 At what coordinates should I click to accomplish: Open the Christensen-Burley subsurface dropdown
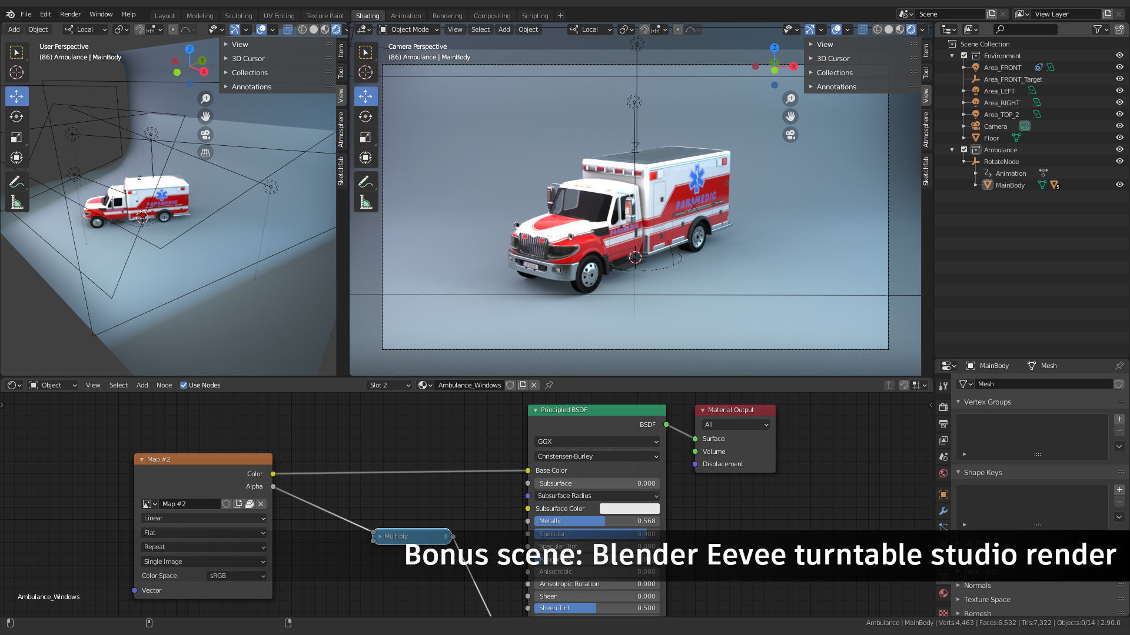597,456
